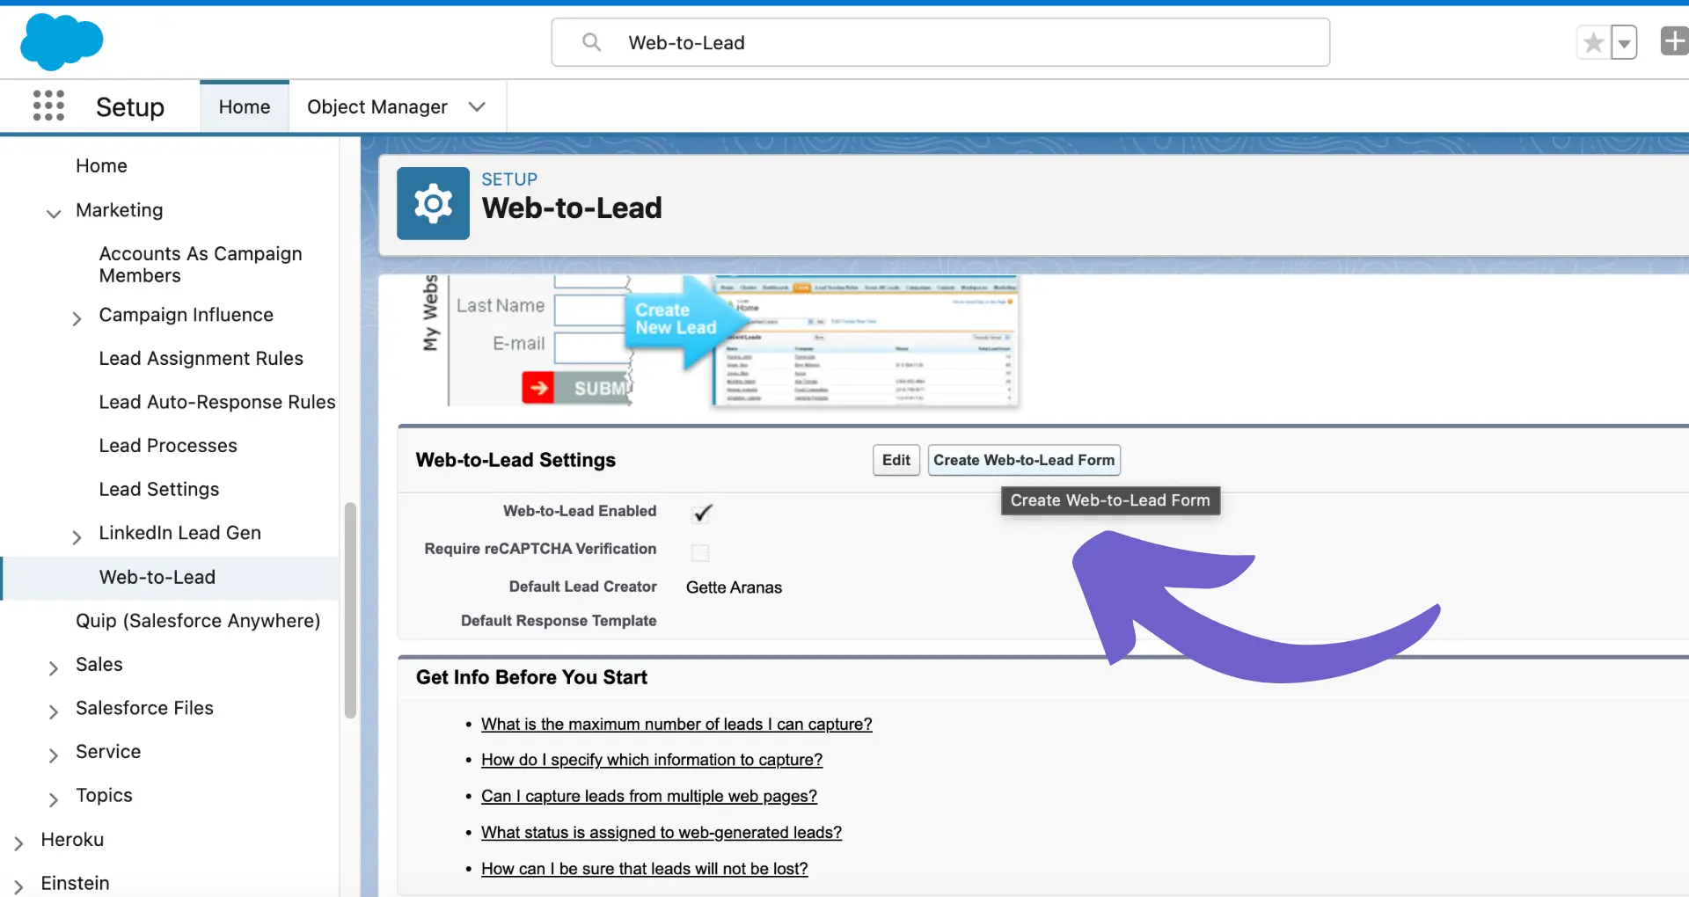Expand the Einstein section chevron

[18, 886]
